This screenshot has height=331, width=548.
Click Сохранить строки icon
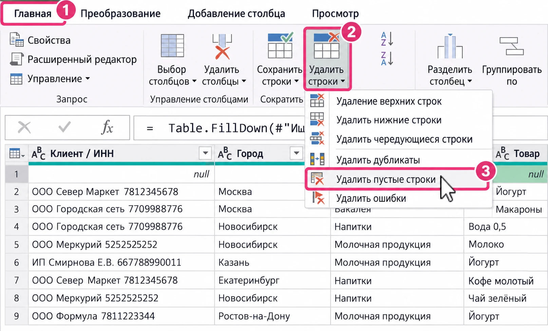[280, 46]
